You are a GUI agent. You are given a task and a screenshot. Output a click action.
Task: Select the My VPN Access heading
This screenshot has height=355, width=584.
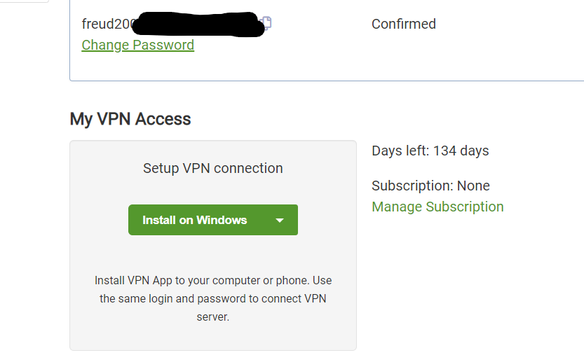[x=130, y=119]
